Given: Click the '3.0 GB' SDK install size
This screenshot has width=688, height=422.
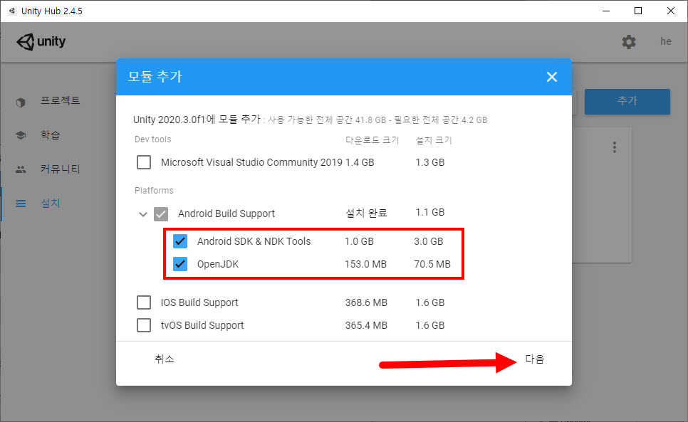Looking at the screenshot, I should pyautogui.click(x=429, y=241).
